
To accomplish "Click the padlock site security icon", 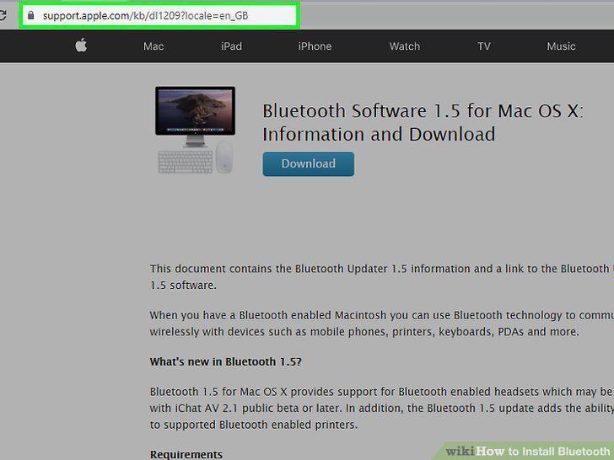I will click(31, 15).
